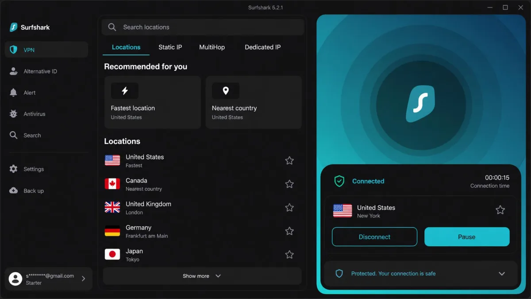Open the Antivirus bug icon
The image size is (531, 299).
coord(14,114)
